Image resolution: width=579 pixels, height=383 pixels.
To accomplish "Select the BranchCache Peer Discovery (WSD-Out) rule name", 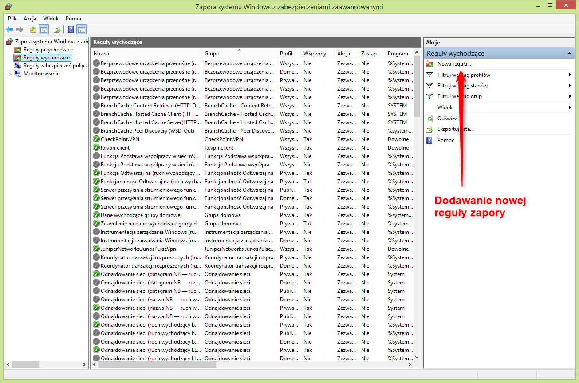I will pyautogui.click(x=147, y=131).
